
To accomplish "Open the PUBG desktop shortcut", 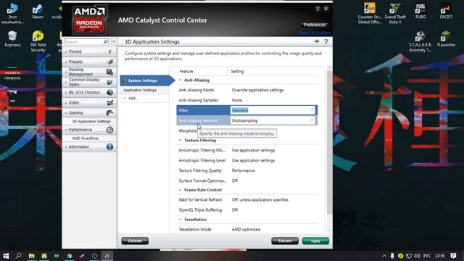I will coord(420,11).
